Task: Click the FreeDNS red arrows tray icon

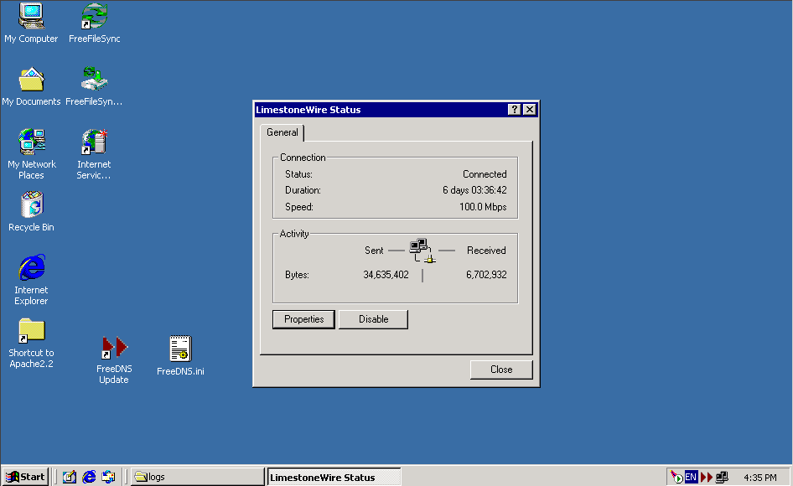Action: pos(707,477)
